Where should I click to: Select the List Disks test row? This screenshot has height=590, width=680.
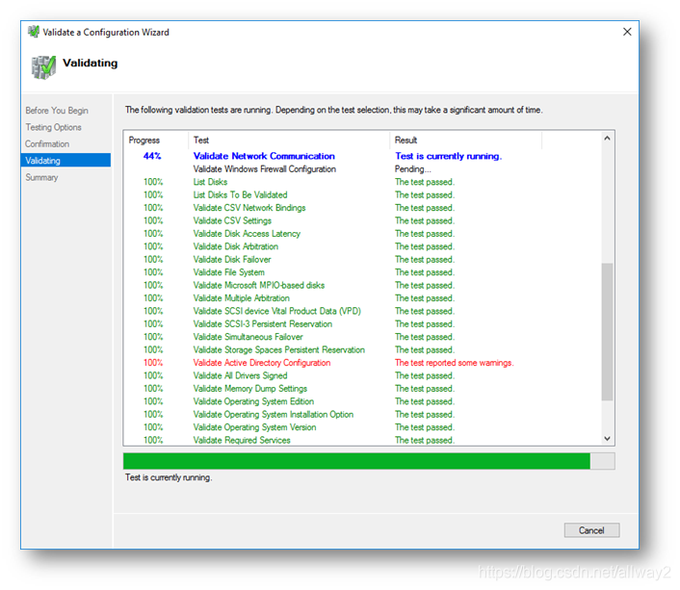point(362,182)
